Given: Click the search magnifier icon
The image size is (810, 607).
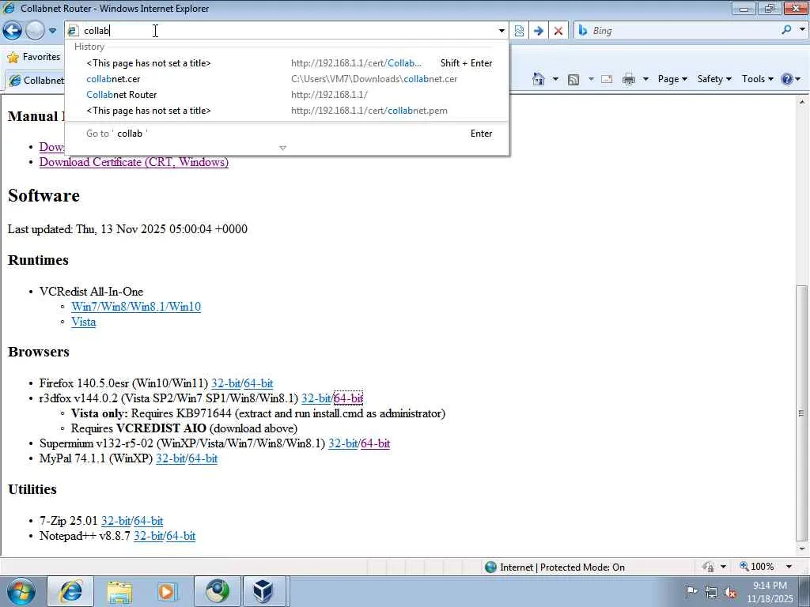Looking at the screenshot, I should click(787, 30).
